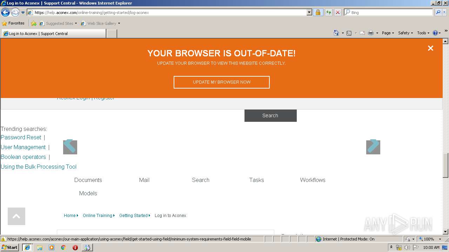Switch to Internet Explorer taskbar button

(x=27, y=247)
